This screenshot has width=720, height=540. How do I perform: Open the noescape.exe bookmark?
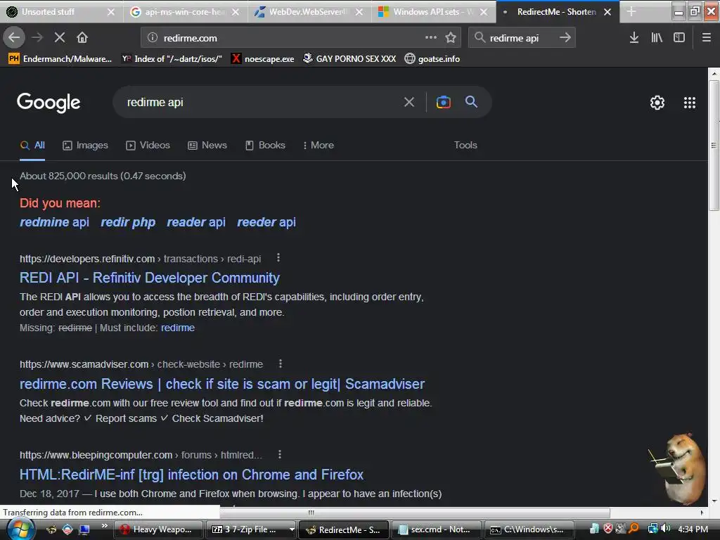(263, 59)
